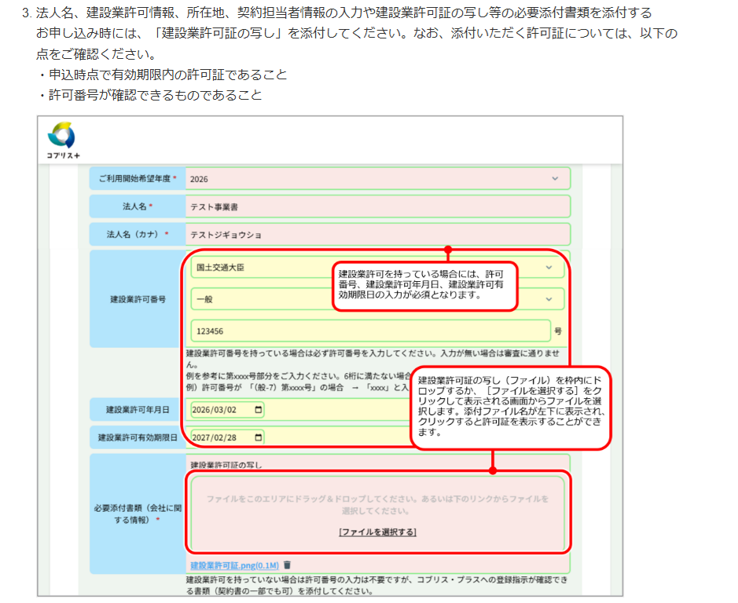This screenshot has width=738, height=603.
Task: Click the file drag & drop area
Action: 377,502
